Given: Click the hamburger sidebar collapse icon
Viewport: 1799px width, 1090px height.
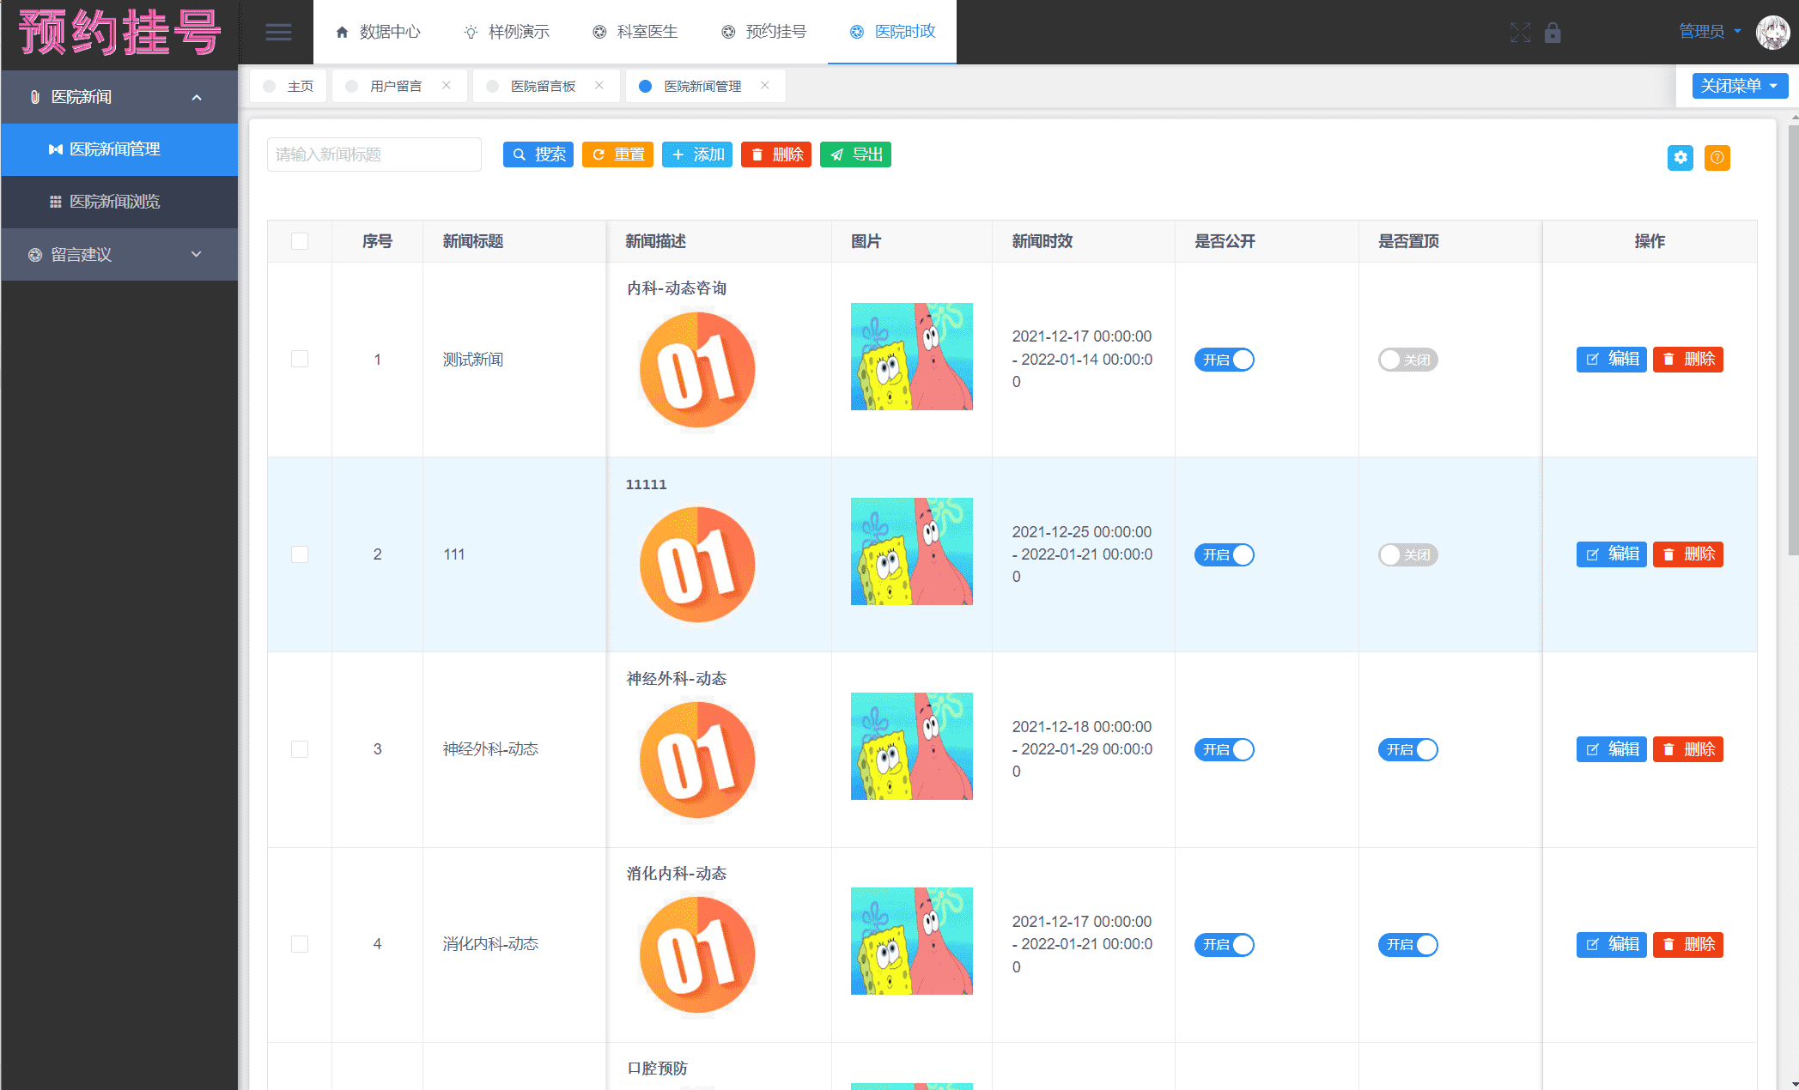Looking at the screenshot, I should 277,33.
